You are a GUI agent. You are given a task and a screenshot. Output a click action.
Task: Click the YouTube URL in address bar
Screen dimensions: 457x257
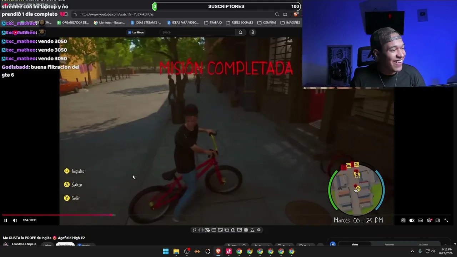pos(117,14)
